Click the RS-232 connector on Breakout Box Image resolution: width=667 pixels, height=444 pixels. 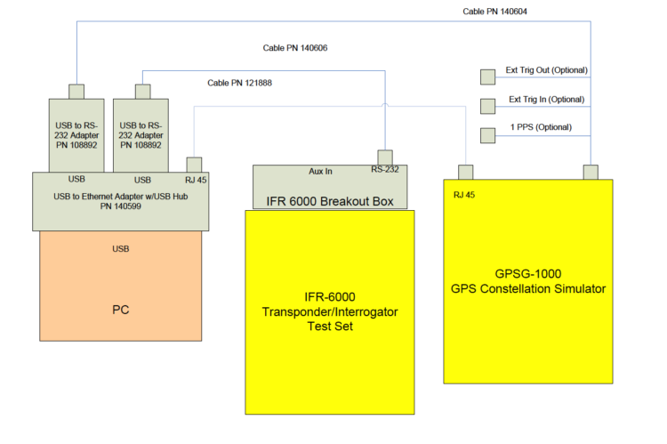click(x=385, y=157)
